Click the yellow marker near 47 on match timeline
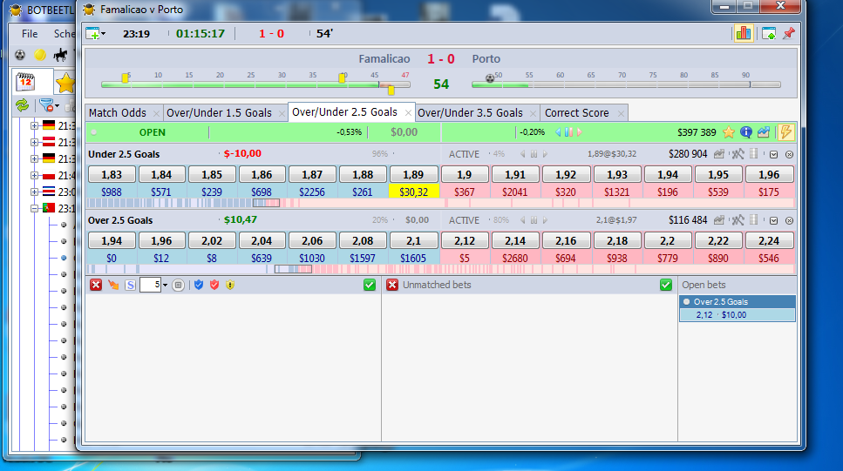843x471 pixels. coord(391,91)
